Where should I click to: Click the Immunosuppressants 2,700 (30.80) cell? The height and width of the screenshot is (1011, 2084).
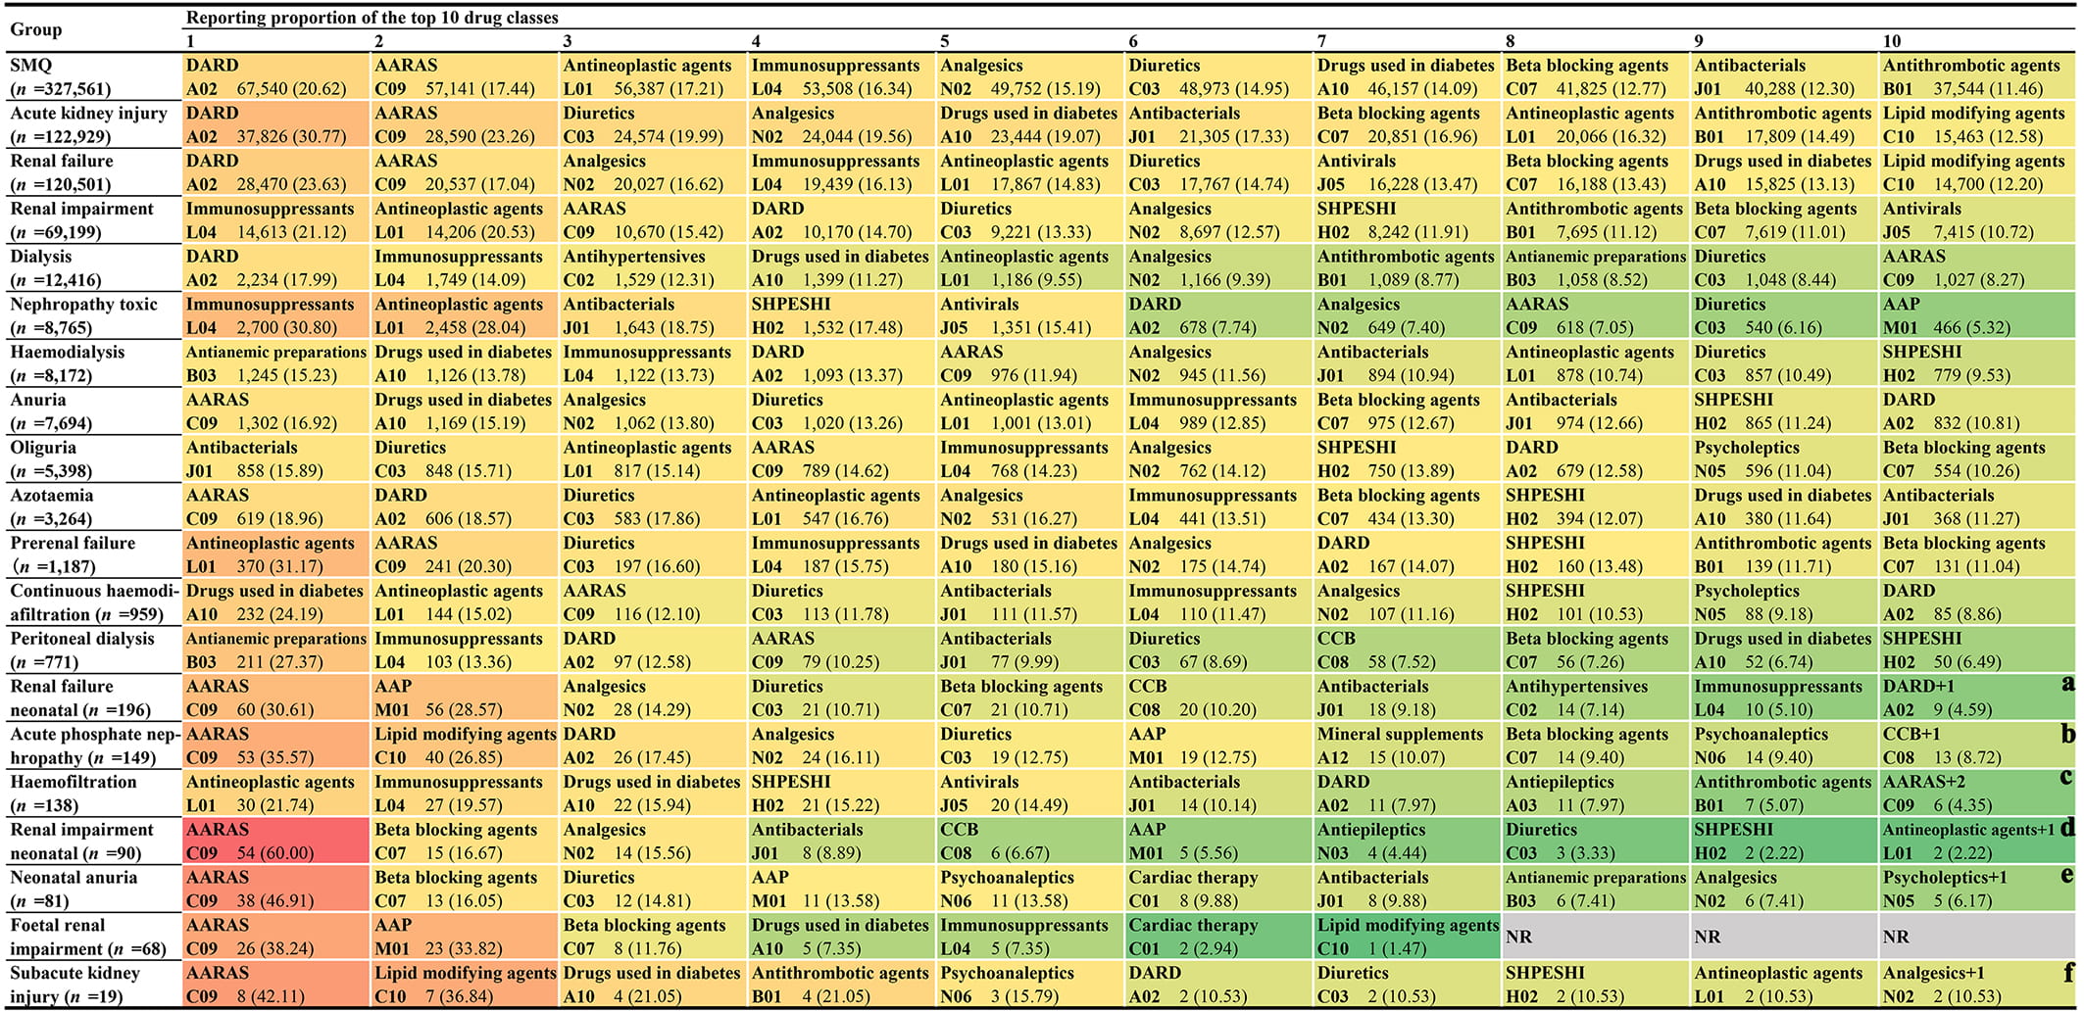(275, 315)
